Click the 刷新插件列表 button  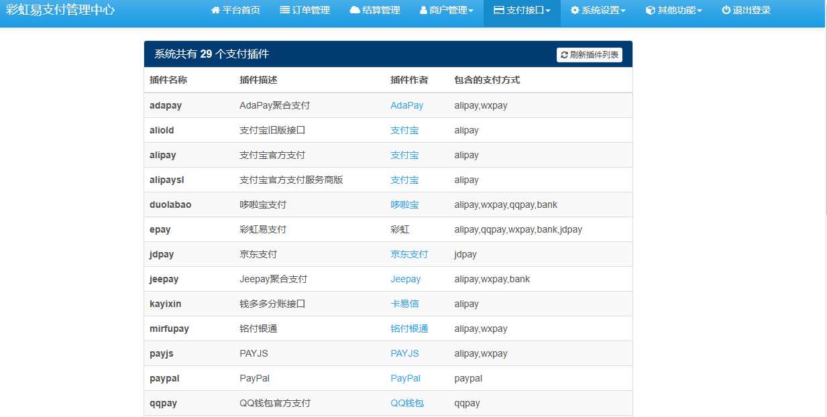[590, 54]
